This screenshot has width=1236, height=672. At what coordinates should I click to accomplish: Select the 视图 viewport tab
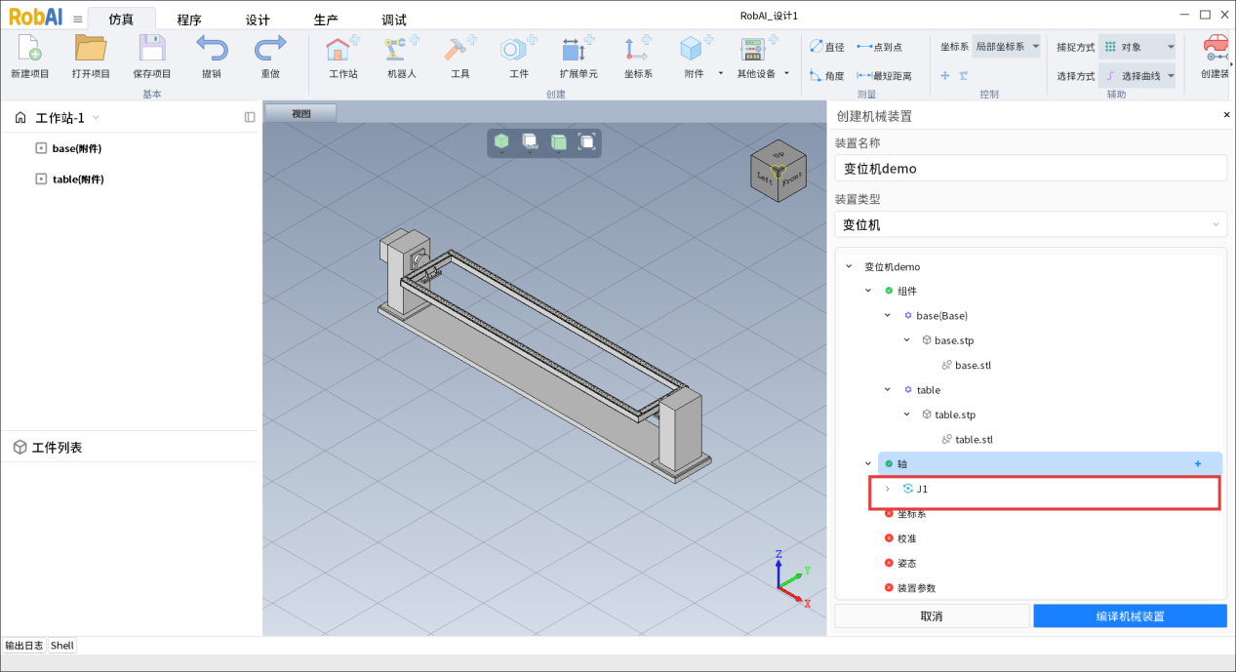pyautogui.click(x=301, y=113)
